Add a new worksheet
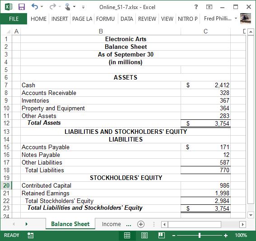The height and width of the screenshot is (241, 256). coord(141,224)
